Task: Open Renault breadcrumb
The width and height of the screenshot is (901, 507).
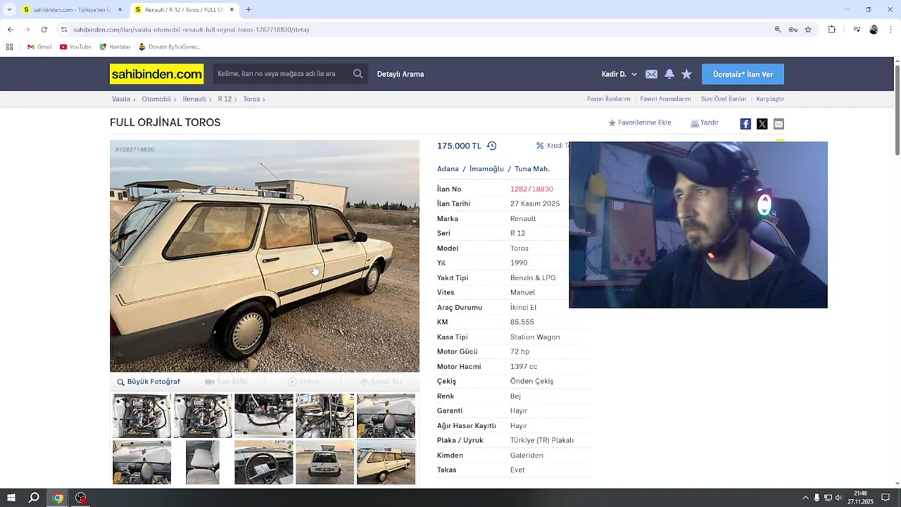Action: [x=194, y=99]
